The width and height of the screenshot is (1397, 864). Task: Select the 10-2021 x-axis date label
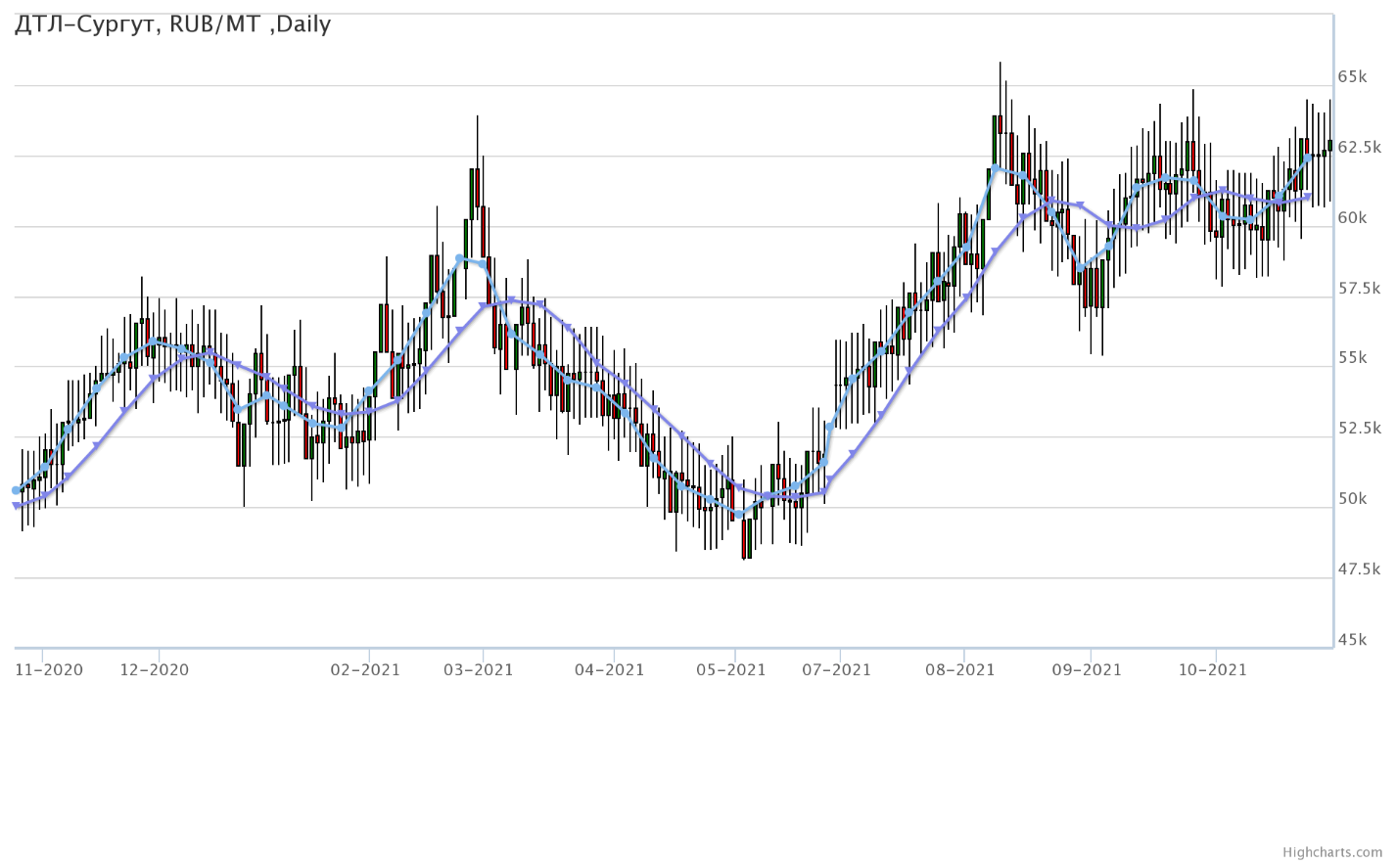point(1213,670)
